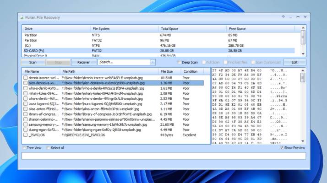The width and height of the screenshot is (327, 183).
Task: Select the FAT32 Partition 96 MB row
Action: pyautogui.click(x=158, y=40)
